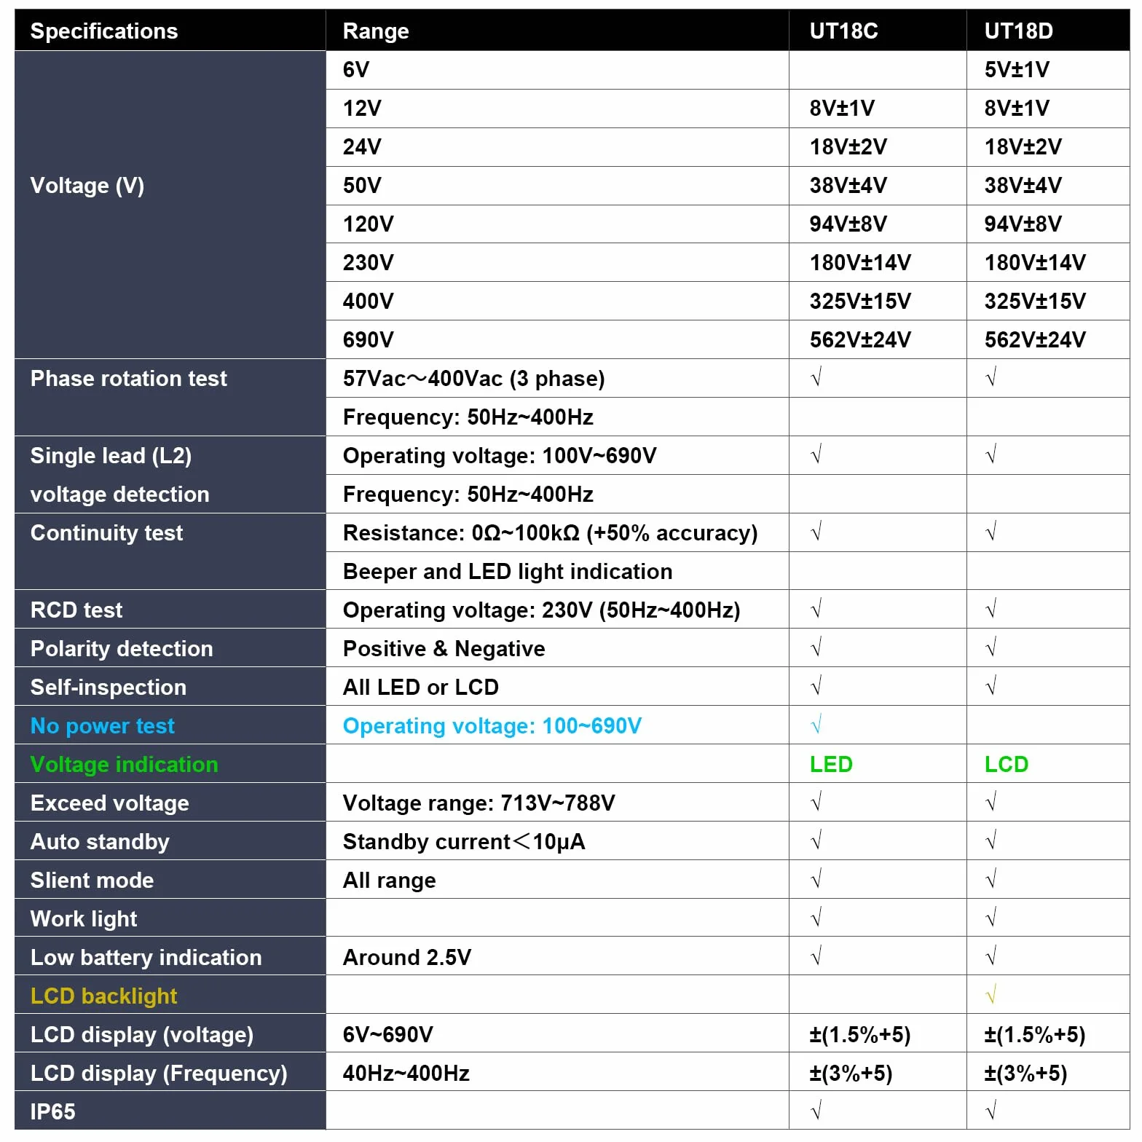Click the green "LED" value under UT18C
The image size is (1142, 1142).
pos(831,765)
